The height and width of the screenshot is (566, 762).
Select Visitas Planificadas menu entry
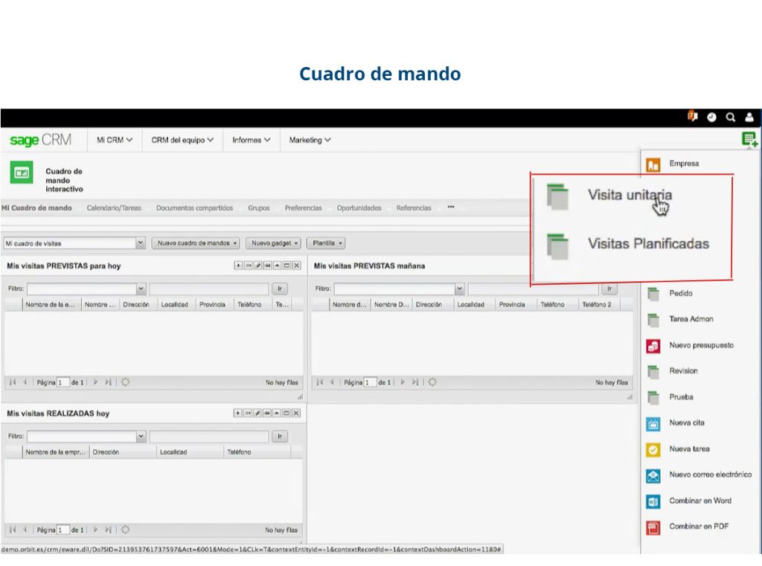(648, 244)
